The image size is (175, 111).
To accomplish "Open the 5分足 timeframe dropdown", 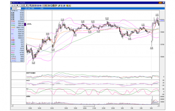I will 24,5.
